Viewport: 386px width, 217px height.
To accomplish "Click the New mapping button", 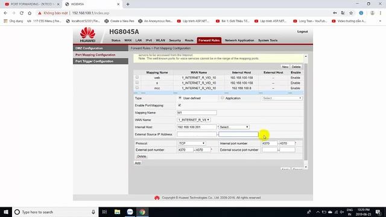I will (x=285, y=67).
